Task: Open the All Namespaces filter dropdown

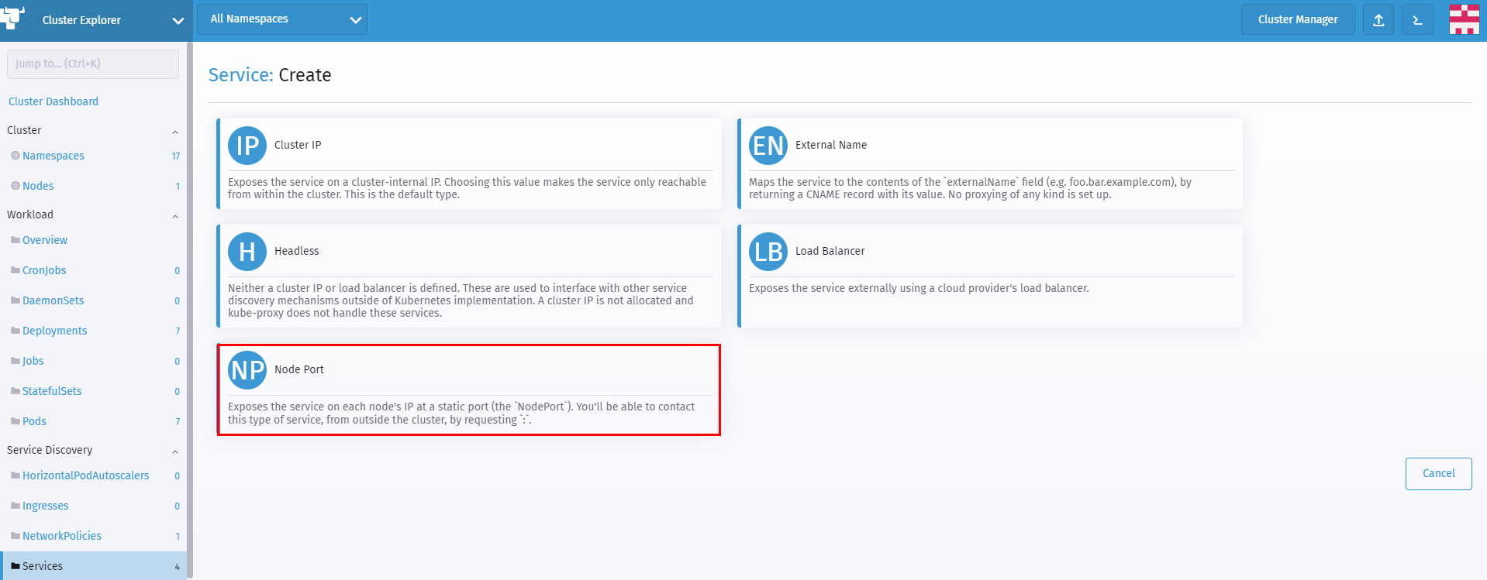Action: point(281,19)
